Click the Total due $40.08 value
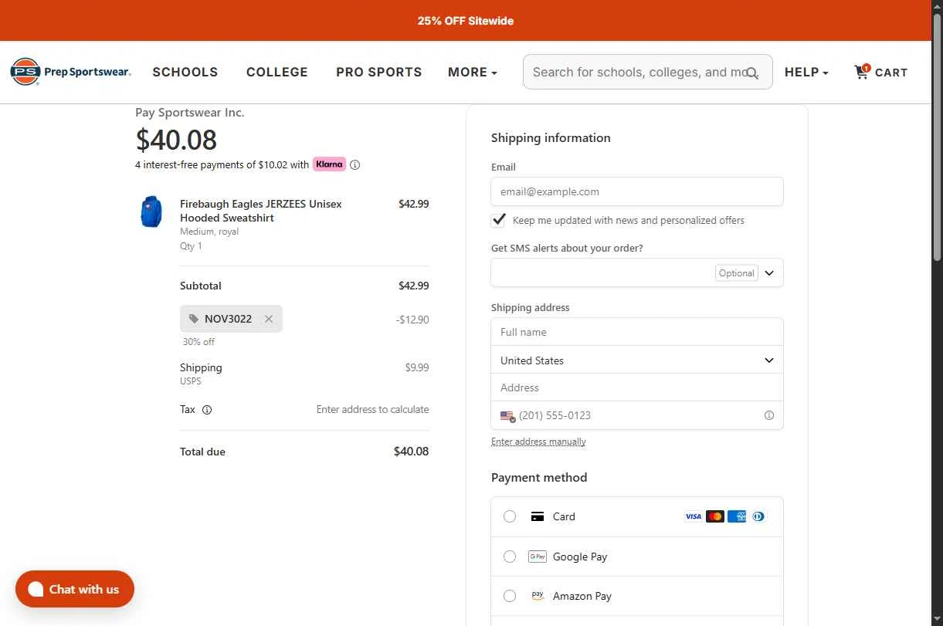 tap(411, 452)
